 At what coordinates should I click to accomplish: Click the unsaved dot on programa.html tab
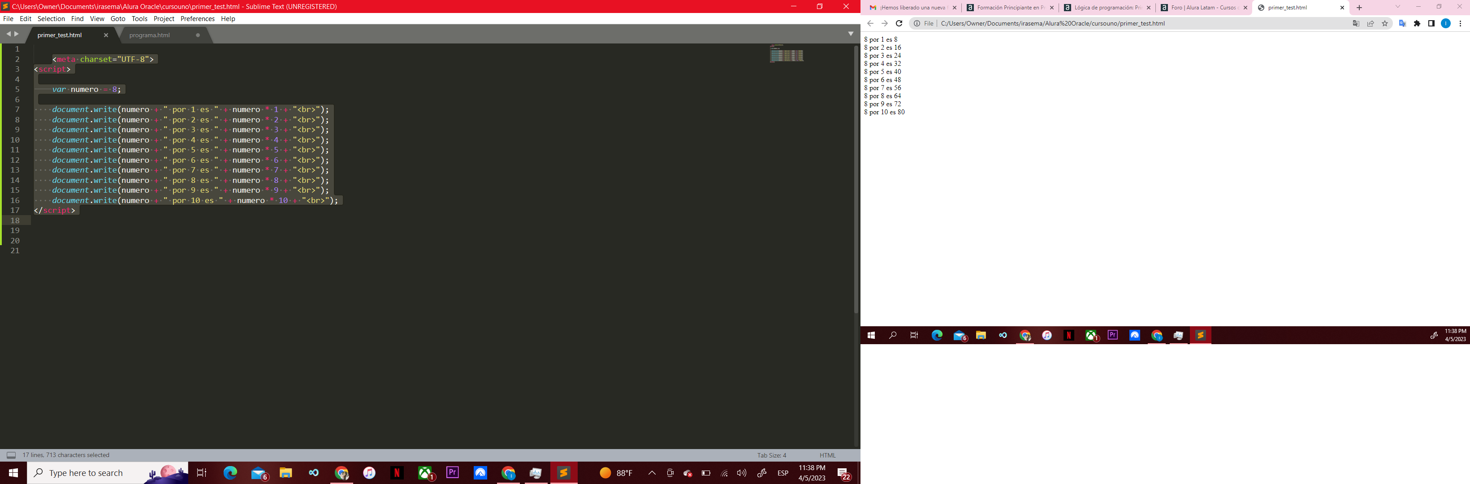point(198,35)
